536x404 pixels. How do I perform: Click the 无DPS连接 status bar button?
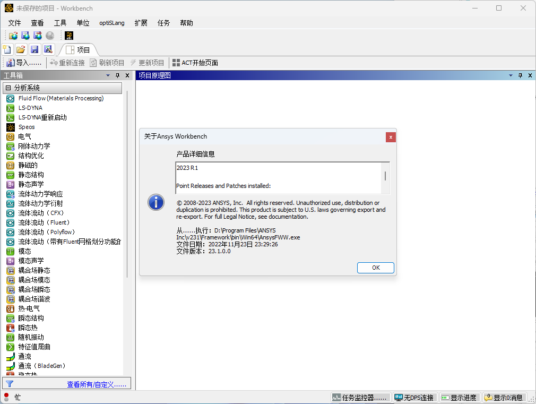tap(414, 398)
